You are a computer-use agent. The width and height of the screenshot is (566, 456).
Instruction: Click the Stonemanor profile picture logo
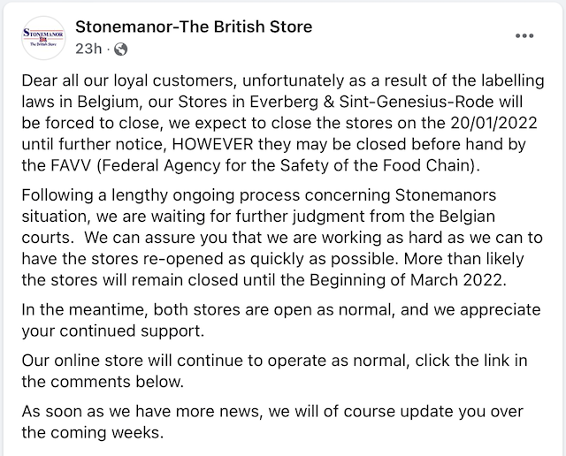click(43, 38)
